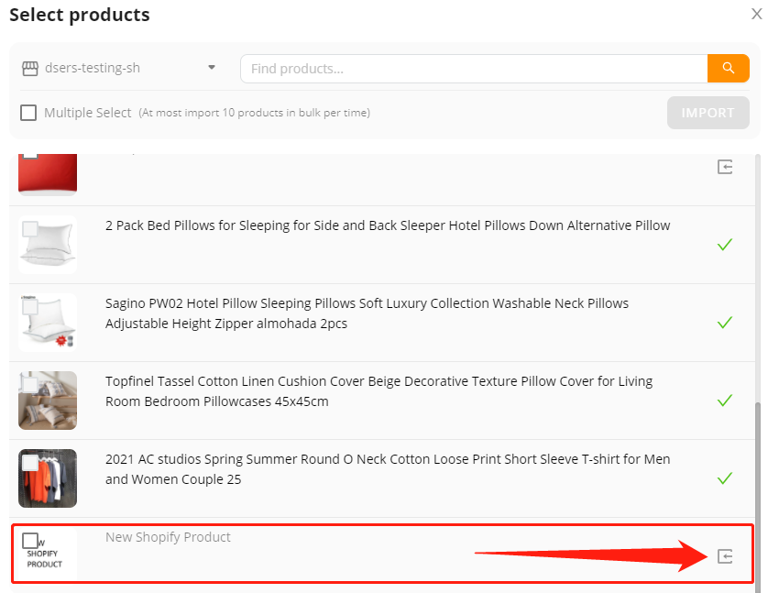
Task: Enable the Multiple Select checkbox
Action: click(28, 113)
